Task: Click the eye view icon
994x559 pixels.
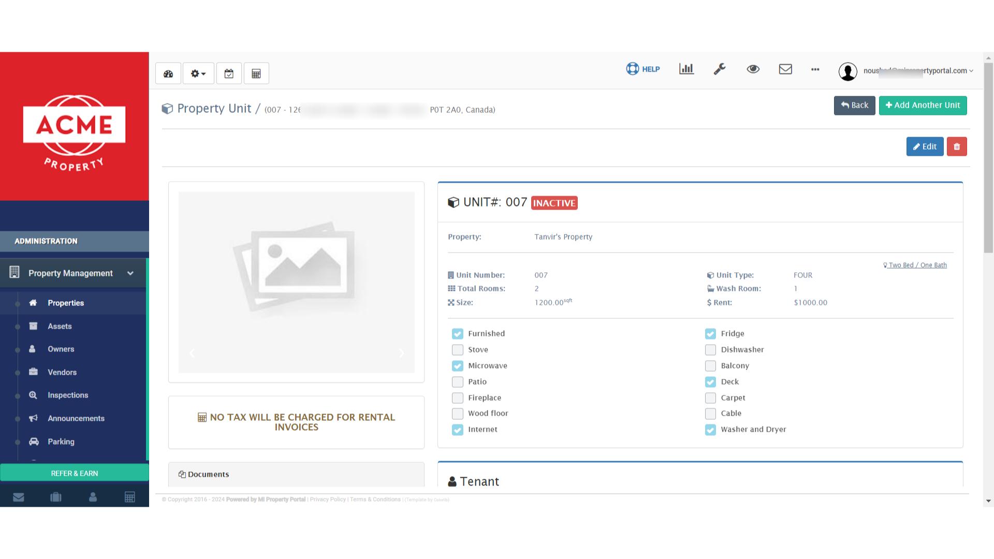Action: tap(753, 69)
